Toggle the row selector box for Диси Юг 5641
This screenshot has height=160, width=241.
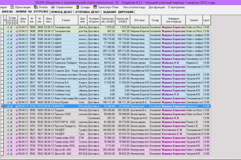coord(2,150)
